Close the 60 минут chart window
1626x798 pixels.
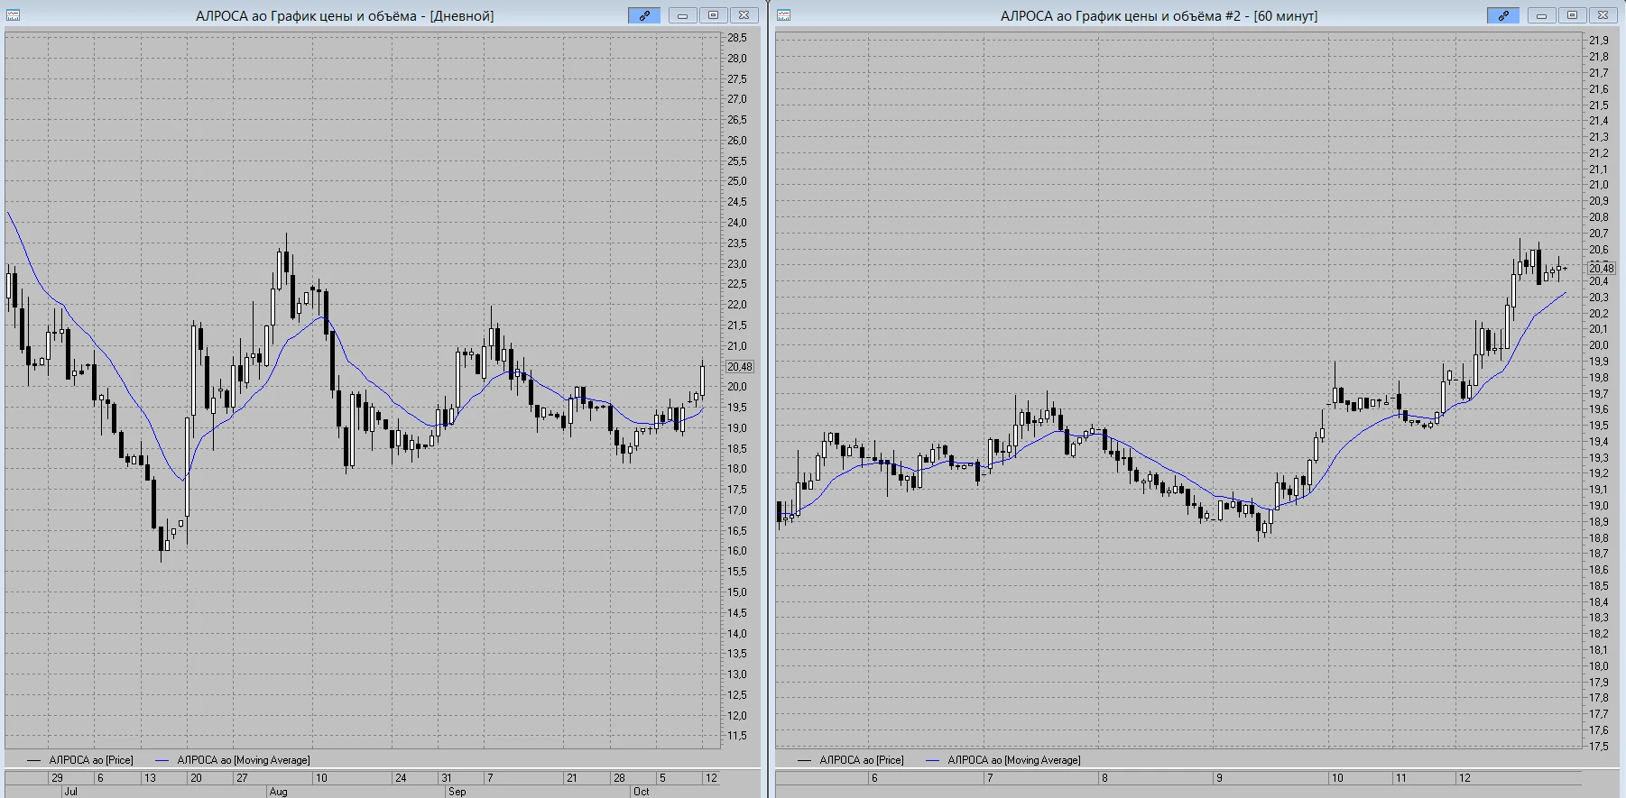[x=1603, y=15]
